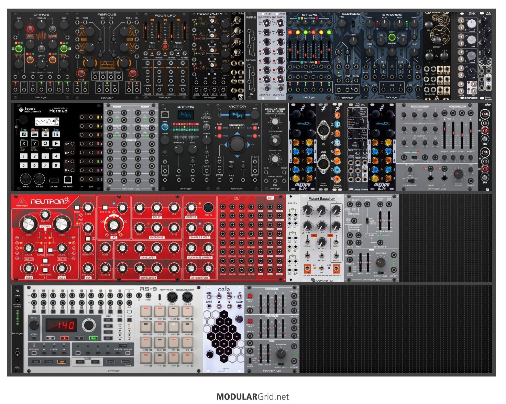Toggle the track MUTE button on RS-9
Screen dimensions: 506x404
click(80, 362)
